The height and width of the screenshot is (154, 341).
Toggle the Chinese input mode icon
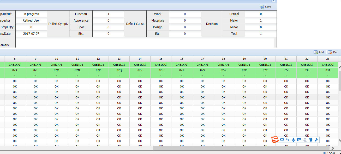click(282, 140)
